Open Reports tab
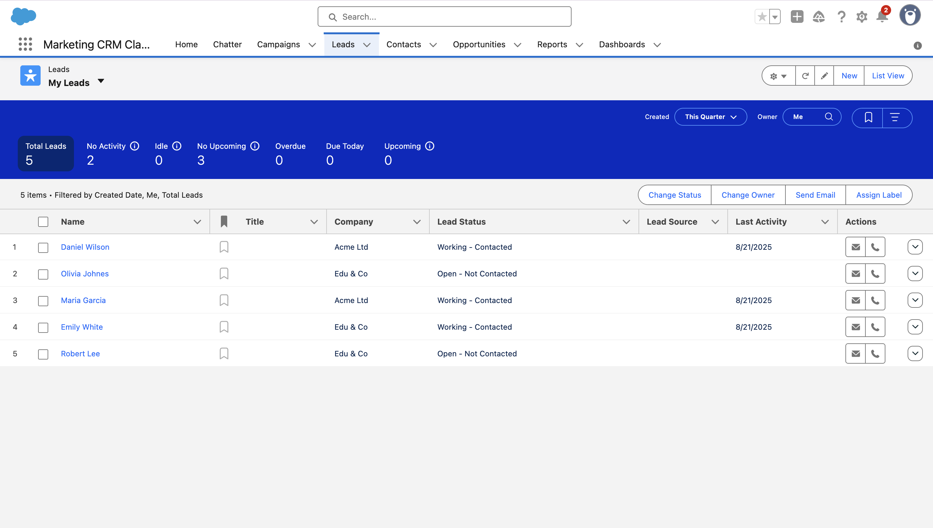The width and height of the screenshot is (933, 528). [552, 44]
